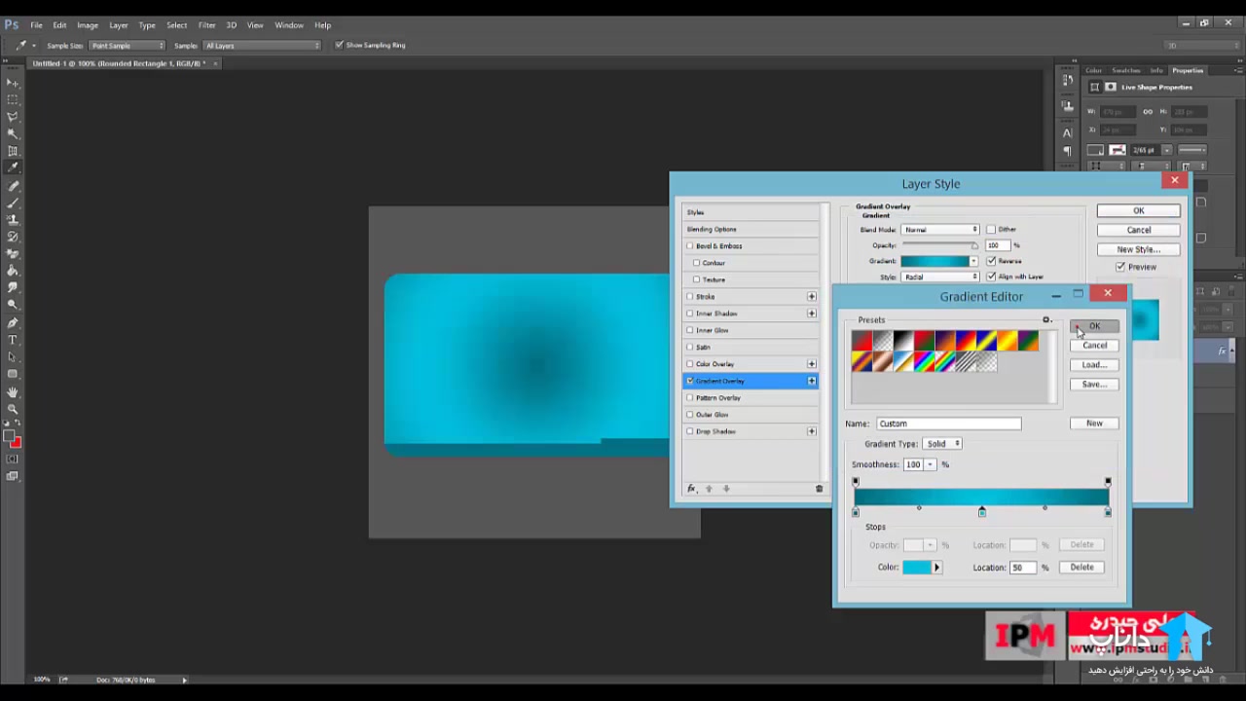Enable the Dither checkbox
The width and height of the screenshot is (1246, 701).
pos(991,230)
